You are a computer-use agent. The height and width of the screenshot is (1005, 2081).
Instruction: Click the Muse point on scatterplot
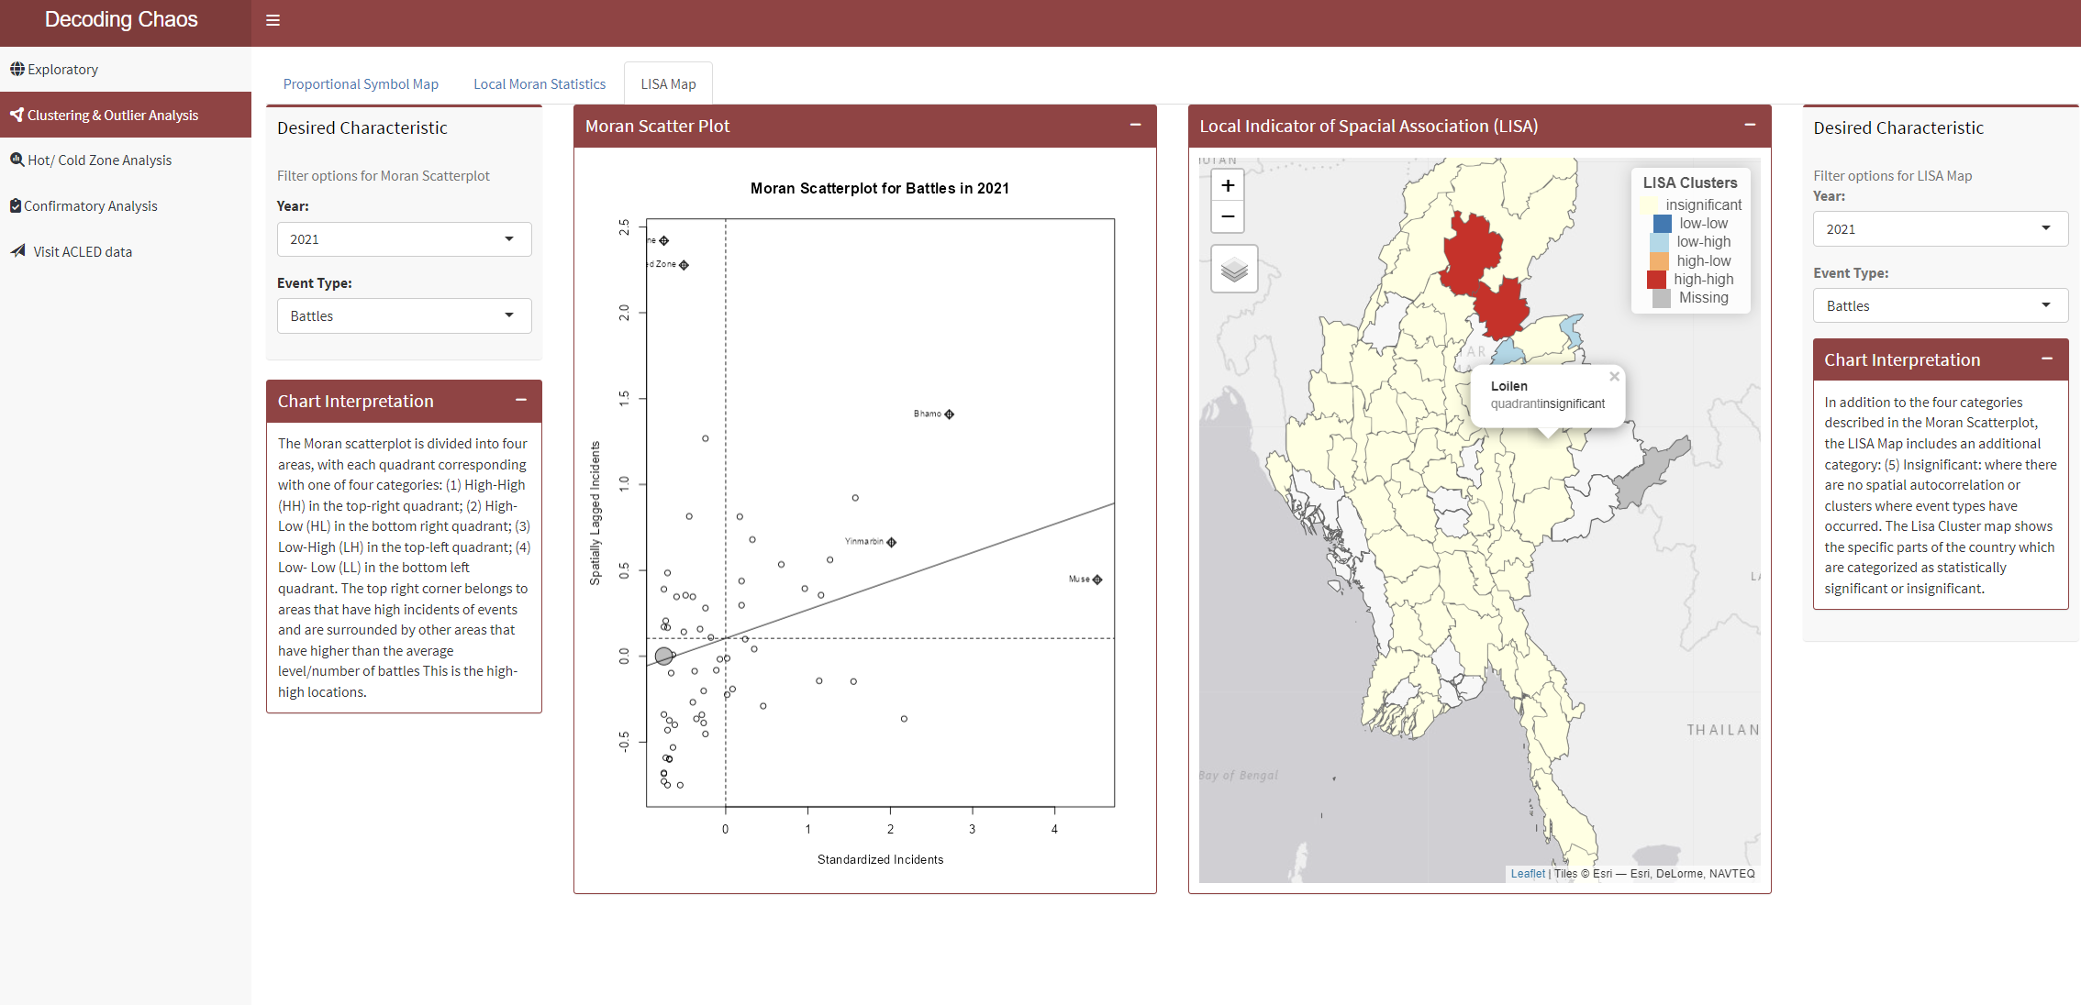tap(1097, 580)
